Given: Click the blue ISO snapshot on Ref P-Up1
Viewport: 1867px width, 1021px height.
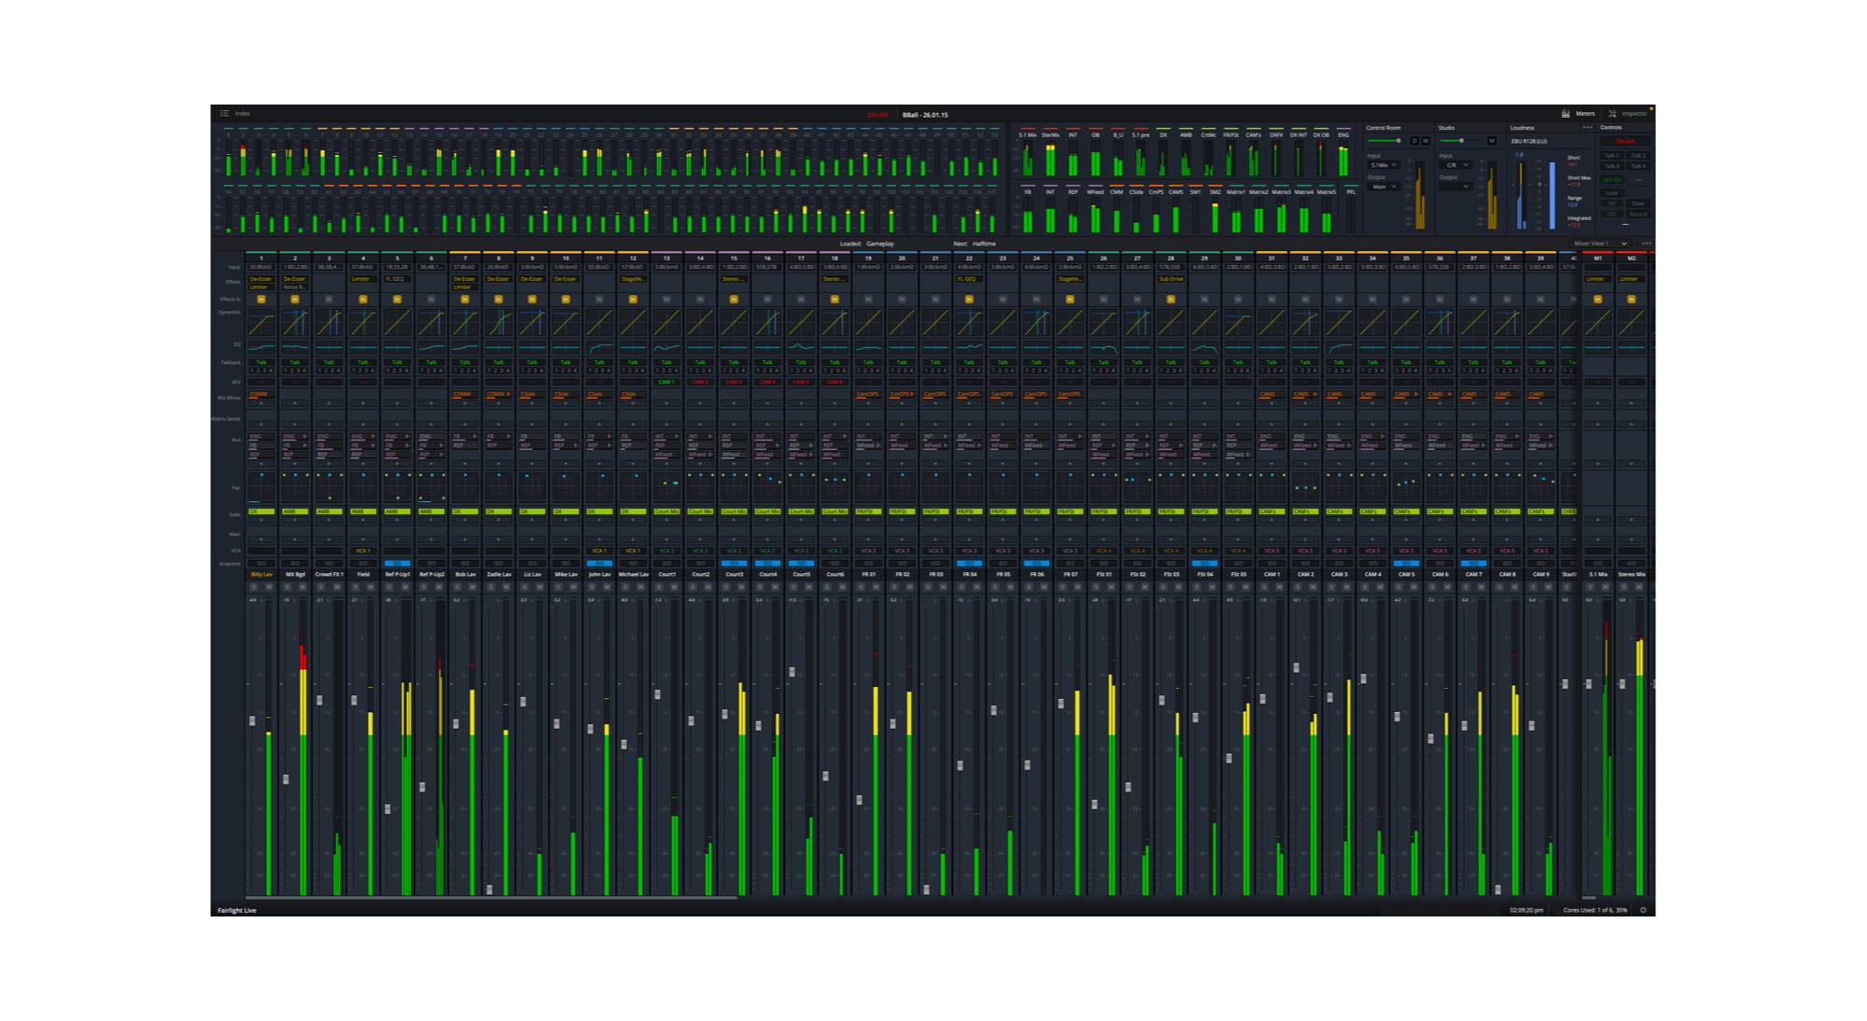Looking at the screenshot, I should click(x=397, y=564).
